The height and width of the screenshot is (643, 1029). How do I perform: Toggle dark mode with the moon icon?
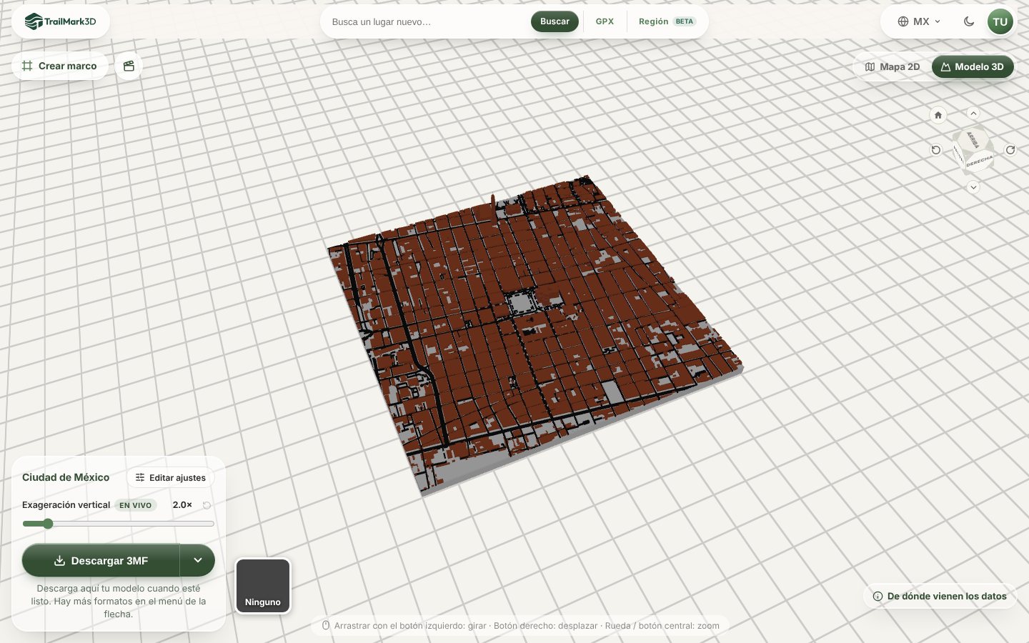pos(969,21)
